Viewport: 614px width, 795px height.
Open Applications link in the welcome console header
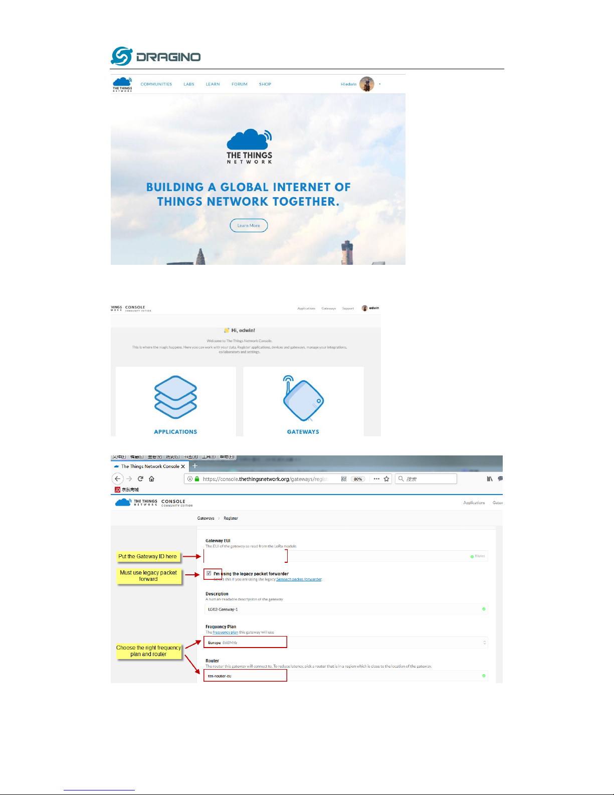point(306,308)
